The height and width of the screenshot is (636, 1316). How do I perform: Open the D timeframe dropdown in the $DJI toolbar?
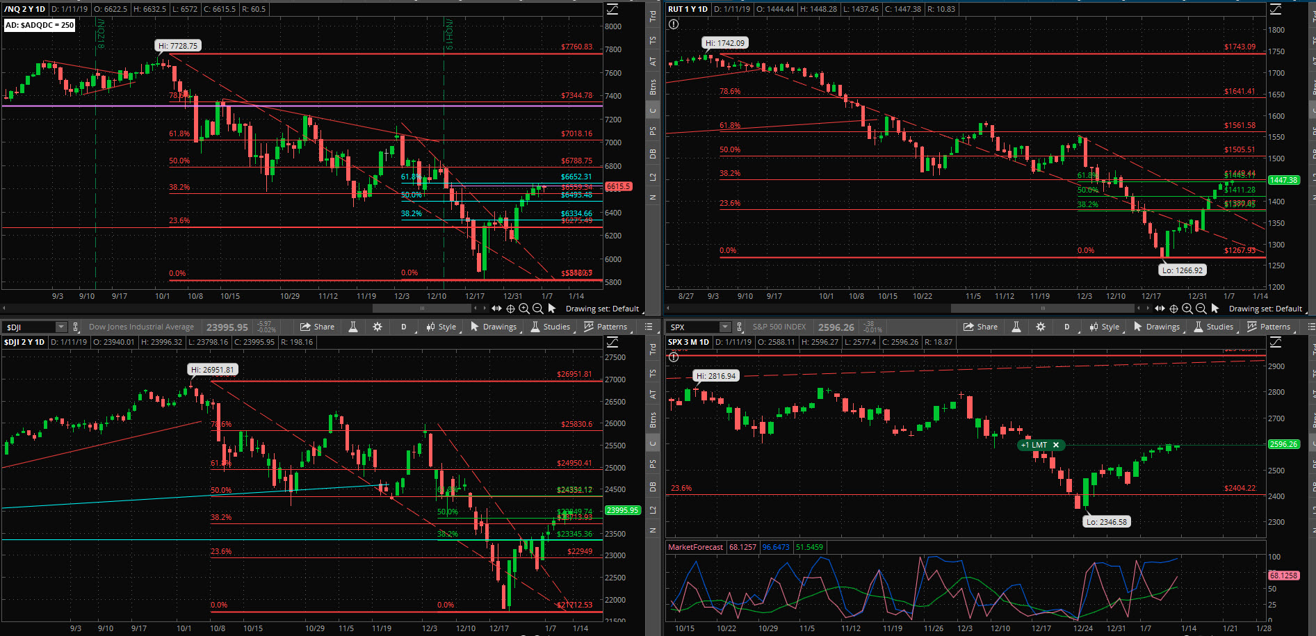pyautogui.click(x=403, y=327)
